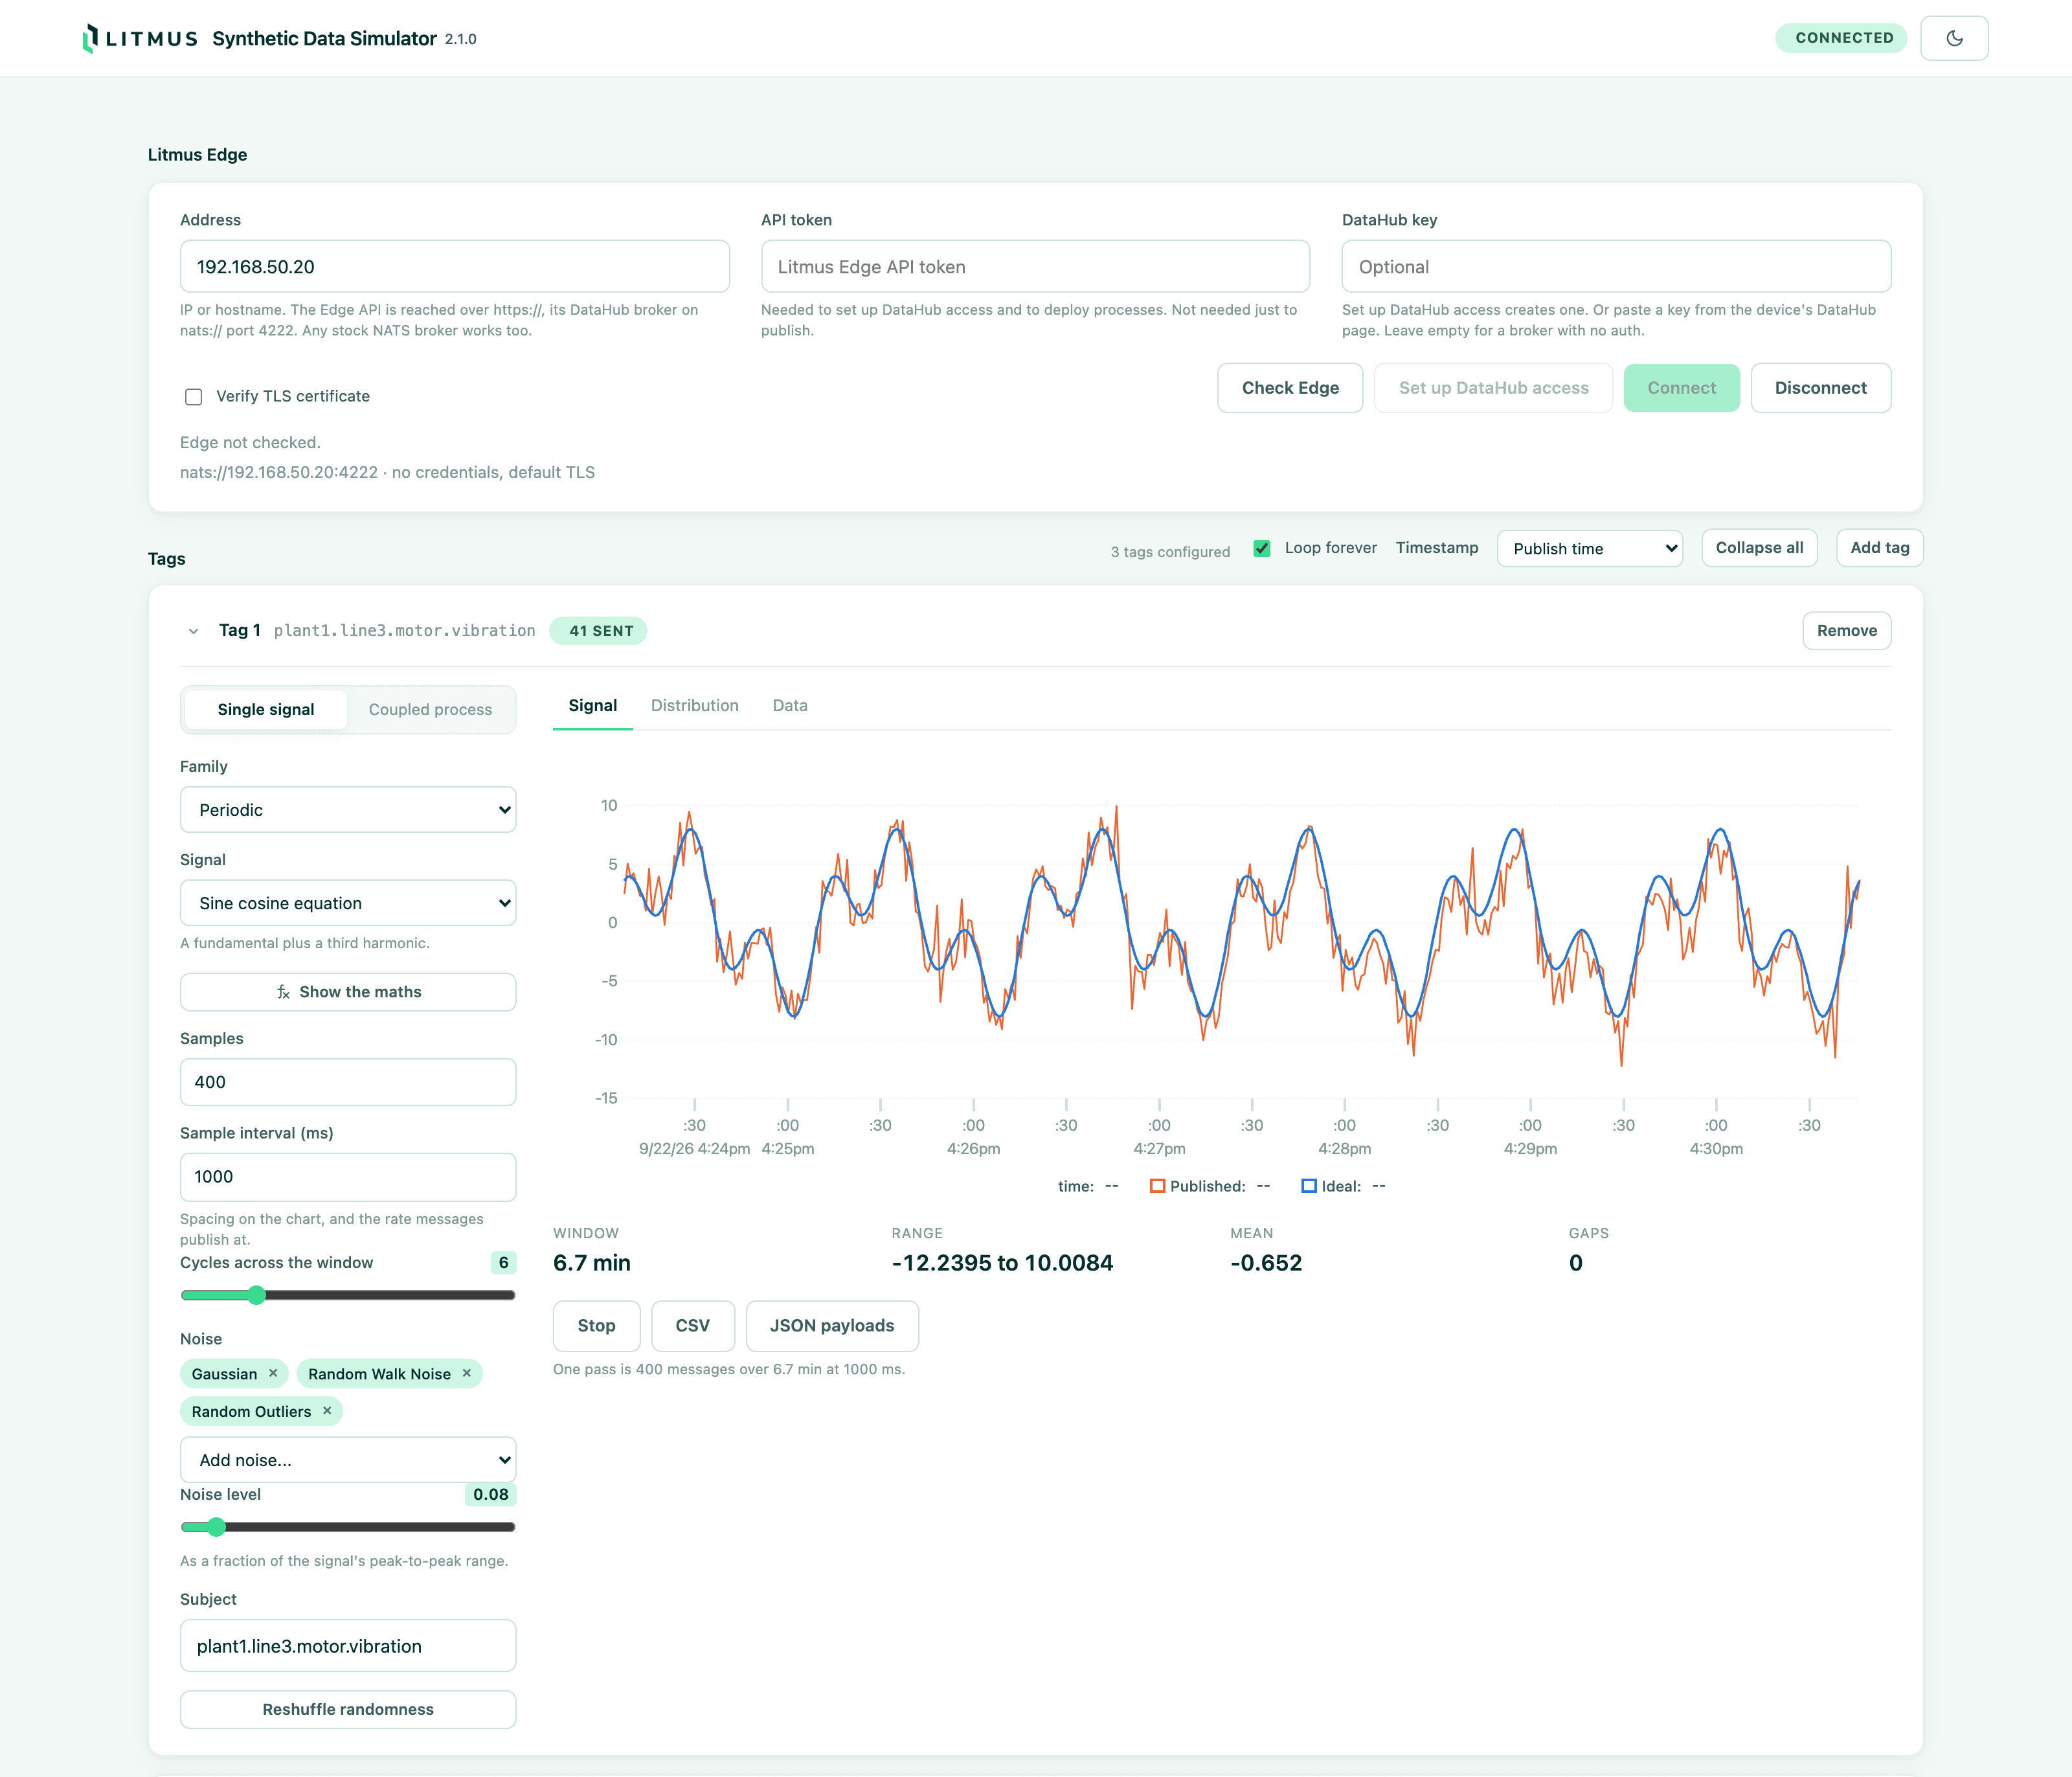Image resolution: width=2072 pixels, height=1777 pixels.
Task: Open the Signal Sine cosine equation dropdown
Action: pos(348,903)
